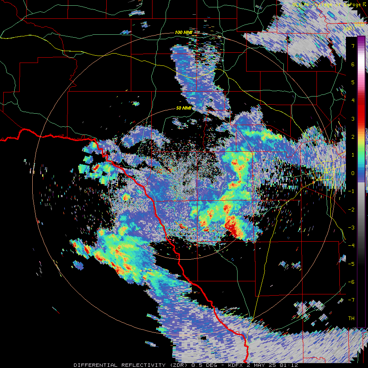
Task: Click the "6" value on color scale
Action: (353, 64)
